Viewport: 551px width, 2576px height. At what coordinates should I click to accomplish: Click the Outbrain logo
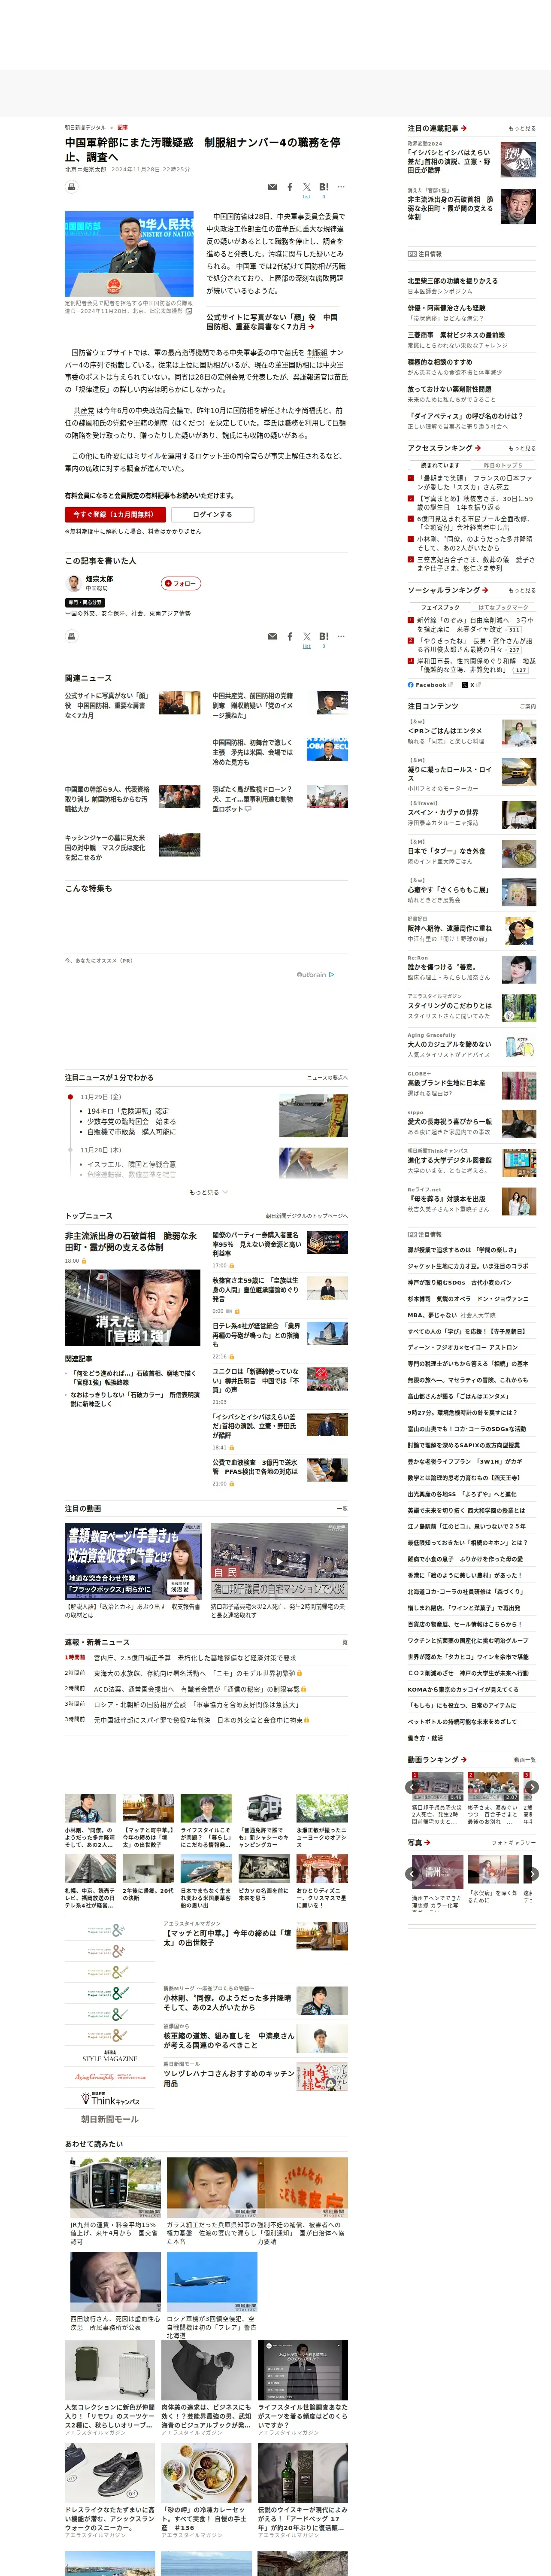316,974
